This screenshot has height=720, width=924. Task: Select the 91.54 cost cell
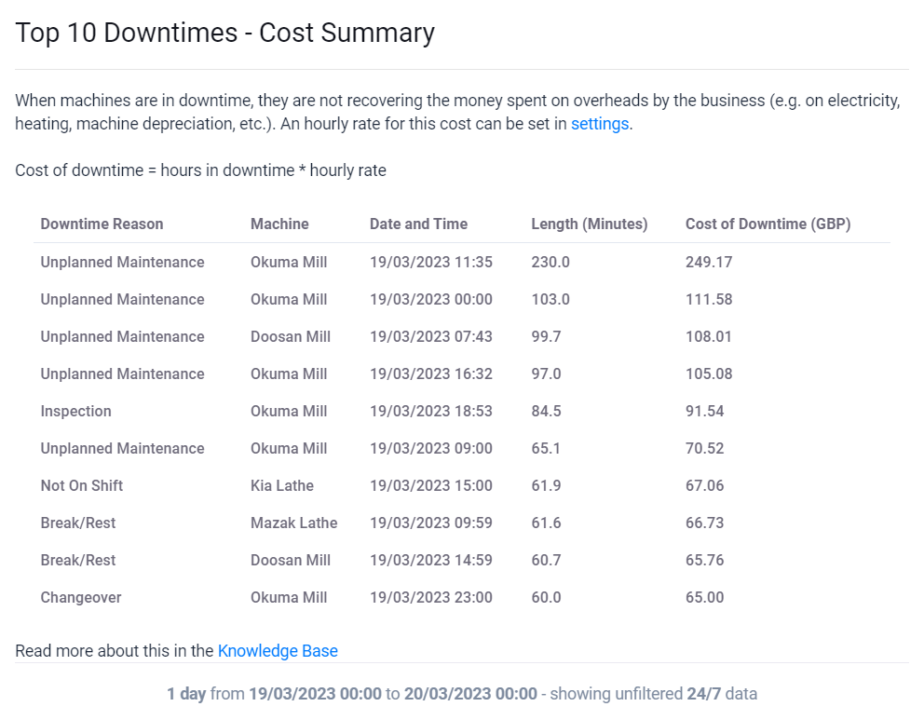pos(705,411)
